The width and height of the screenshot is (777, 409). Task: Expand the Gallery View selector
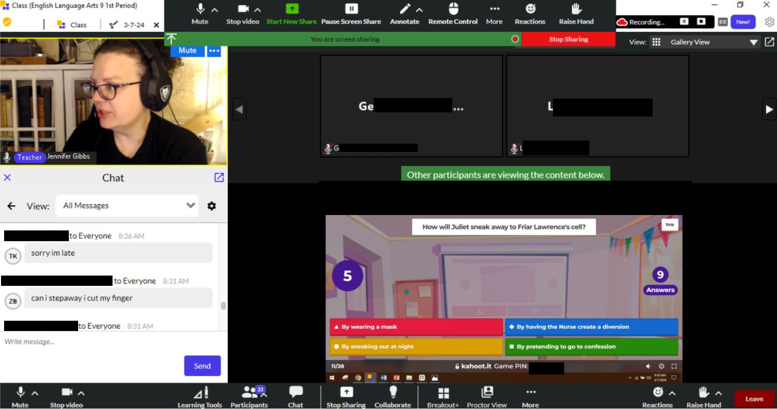tap(753, 42)
